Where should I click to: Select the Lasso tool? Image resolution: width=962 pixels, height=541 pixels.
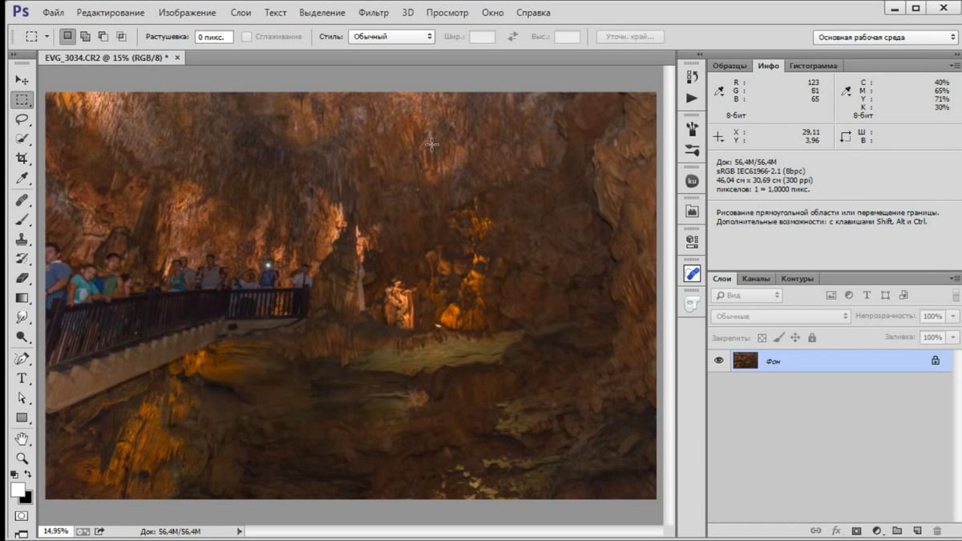coord(22,119)
